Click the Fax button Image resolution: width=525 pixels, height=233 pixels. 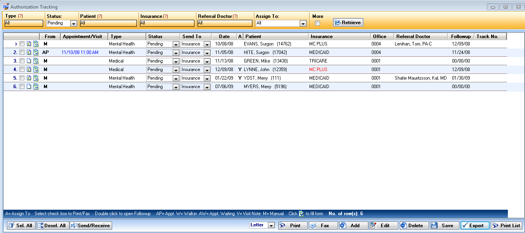click(323, 225)
